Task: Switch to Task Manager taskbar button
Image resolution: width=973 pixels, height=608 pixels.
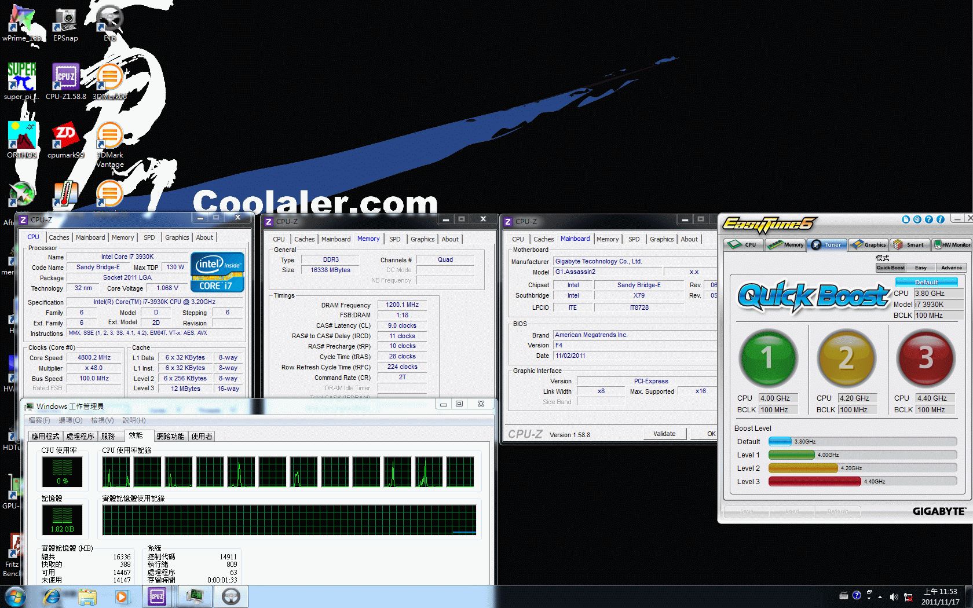Action: tap(195, 596)
